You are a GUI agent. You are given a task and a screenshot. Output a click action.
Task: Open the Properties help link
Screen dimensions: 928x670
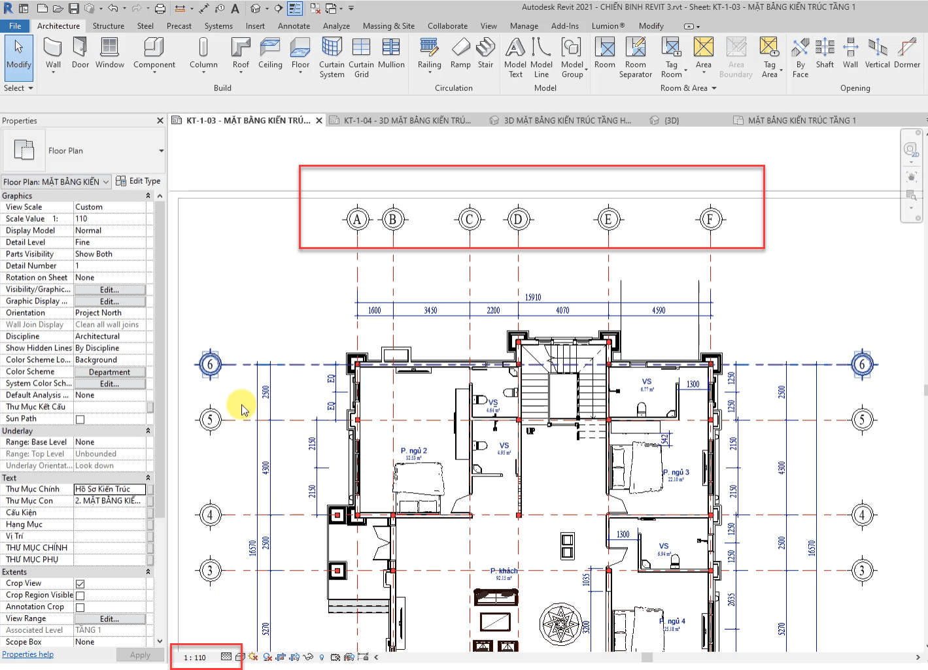click(28, 654)
